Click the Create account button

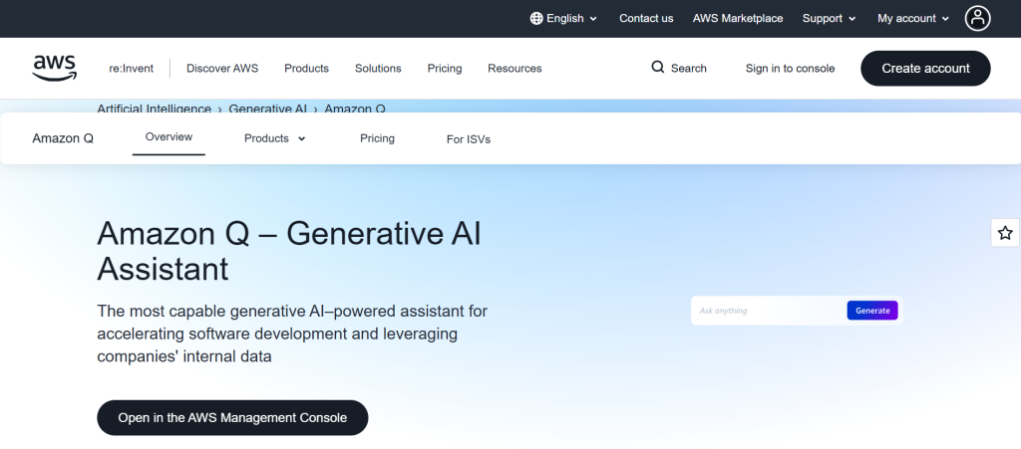(x=925, y=69)
